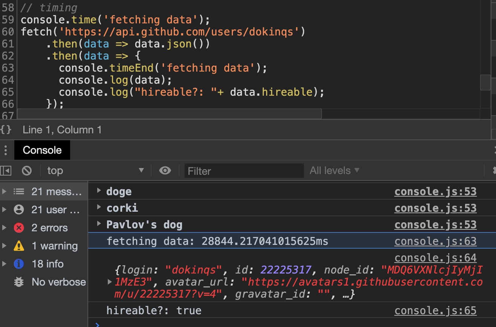Image resolution: width=496 pixels, height=327 pixels.
Task: Toggle the console sidebar panel icon
Action: pyautogui.click(x=6, y=171)
